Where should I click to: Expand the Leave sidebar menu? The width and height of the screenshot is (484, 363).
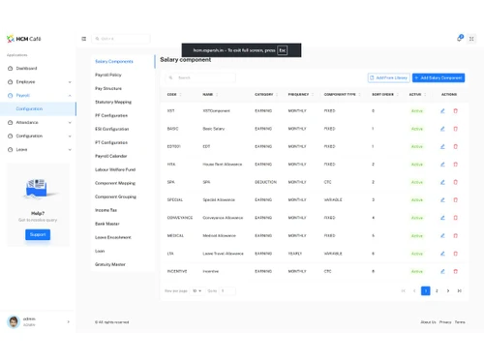[x=39, y=150]
